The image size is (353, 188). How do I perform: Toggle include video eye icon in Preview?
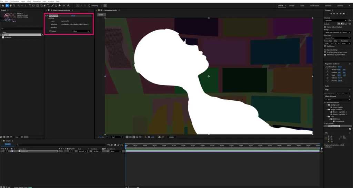tap(339, 24)
